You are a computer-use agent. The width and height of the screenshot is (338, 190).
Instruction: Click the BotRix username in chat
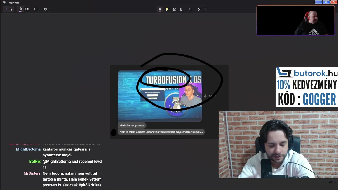point(35,161)
